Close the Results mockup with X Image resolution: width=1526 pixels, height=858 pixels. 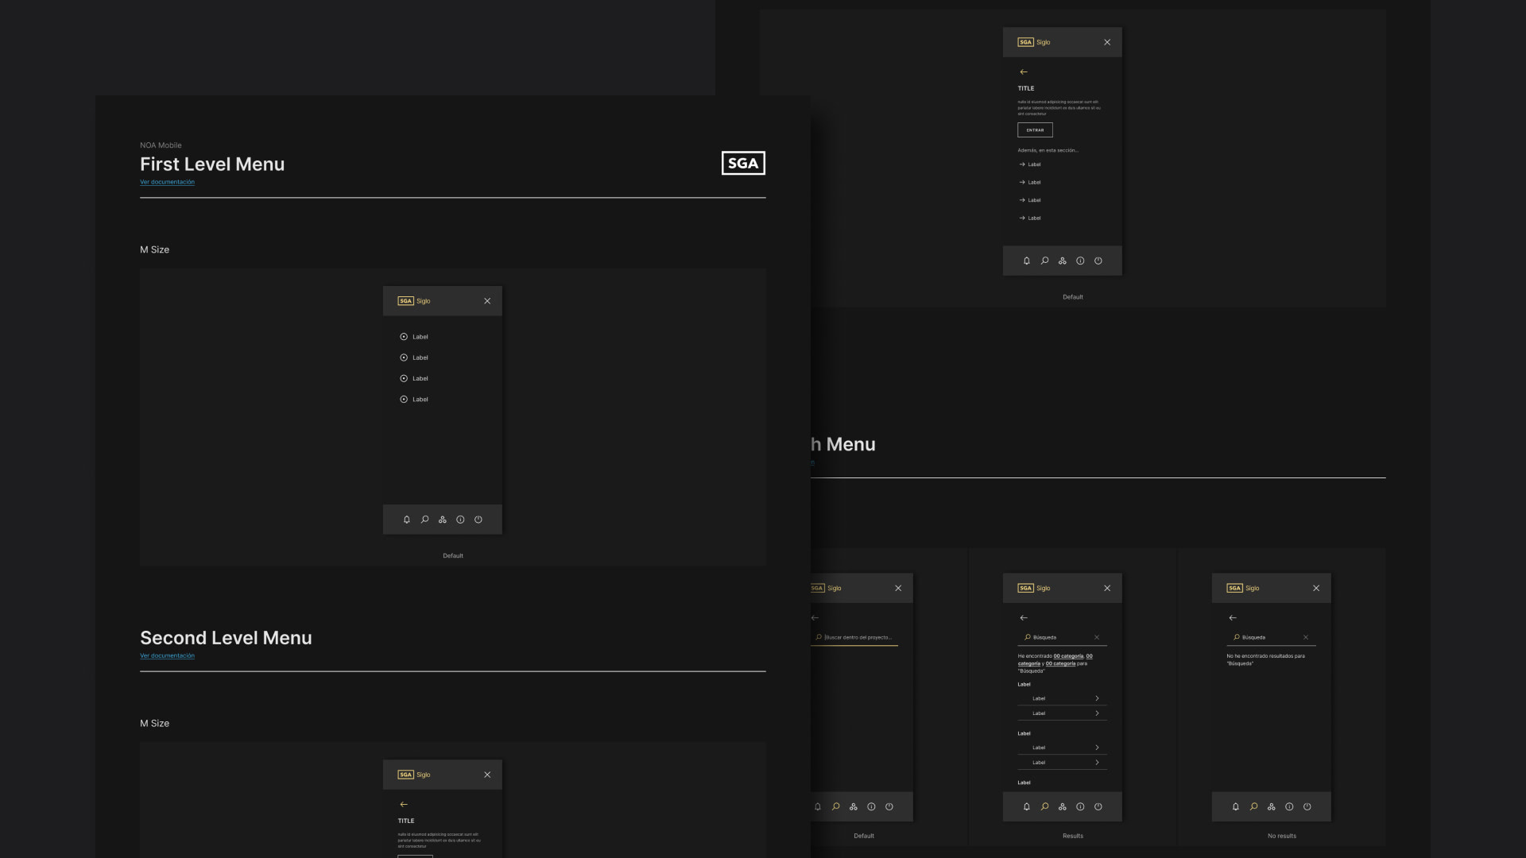click(x=1107, y=588)
